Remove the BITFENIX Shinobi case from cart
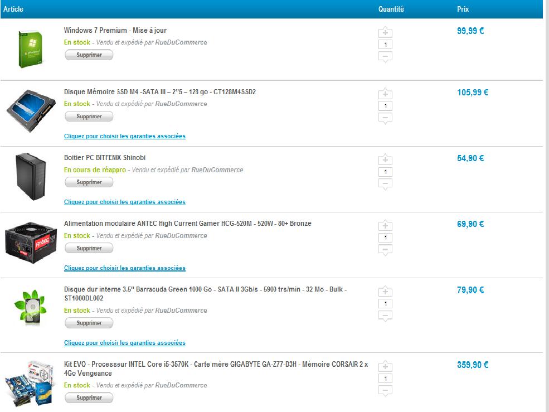 coord(89,182)
